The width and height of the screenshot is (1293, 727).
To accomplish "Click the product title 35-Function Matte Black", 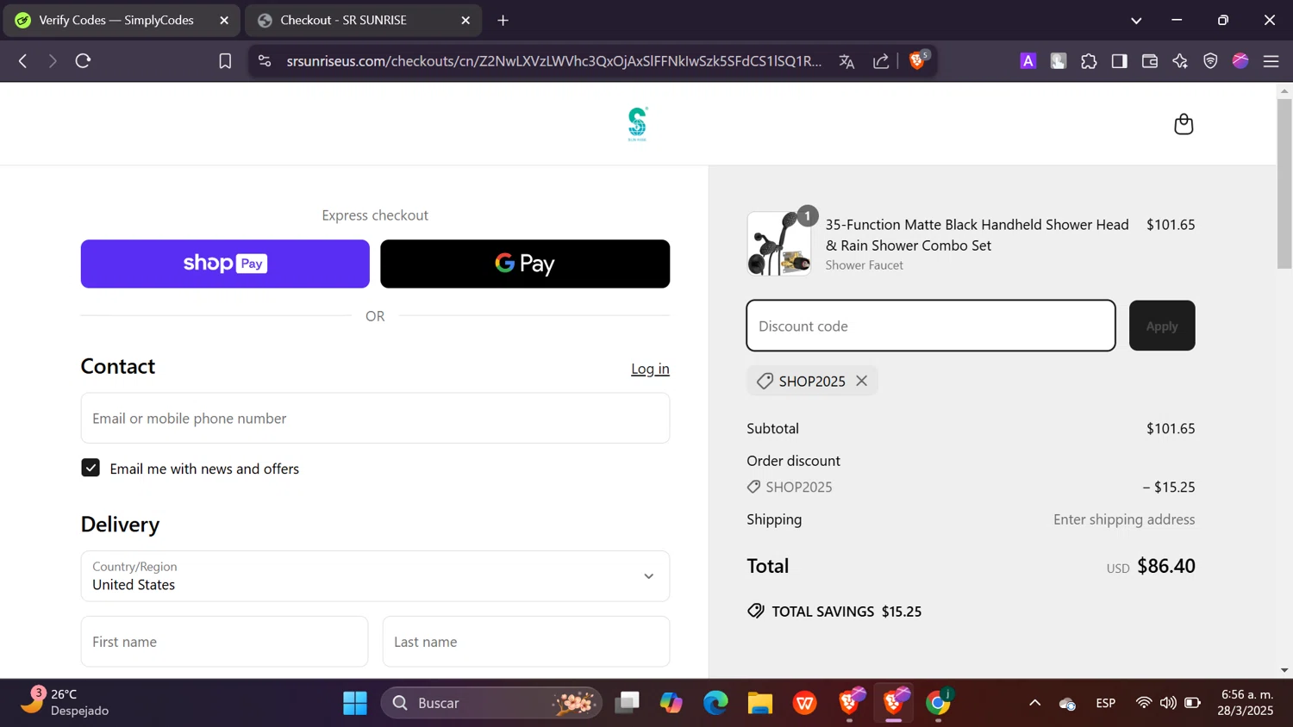I will pos(977,234).
